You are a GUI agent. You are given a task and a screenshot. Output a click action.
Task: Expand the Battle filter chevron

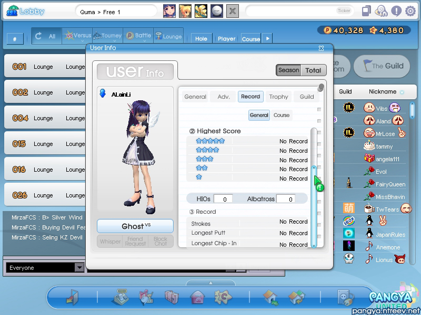pyautogui.click(x=144, y=41)
